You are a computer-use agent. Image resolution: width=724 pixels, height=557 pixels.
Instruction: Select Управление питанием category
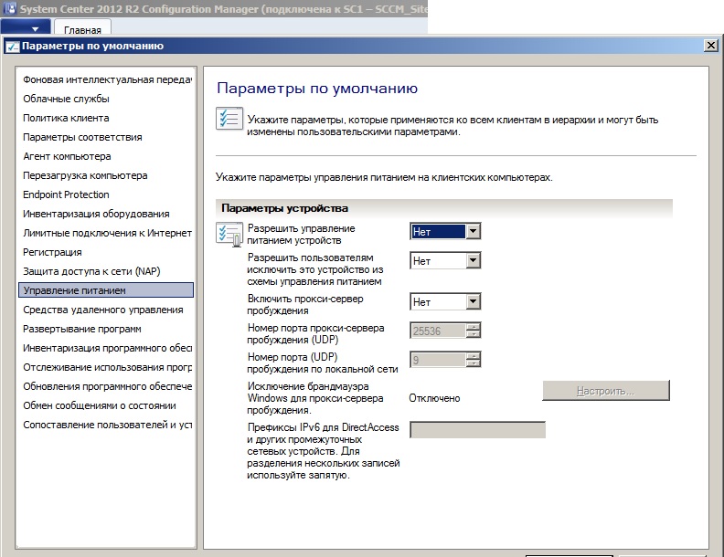point(106,290)
